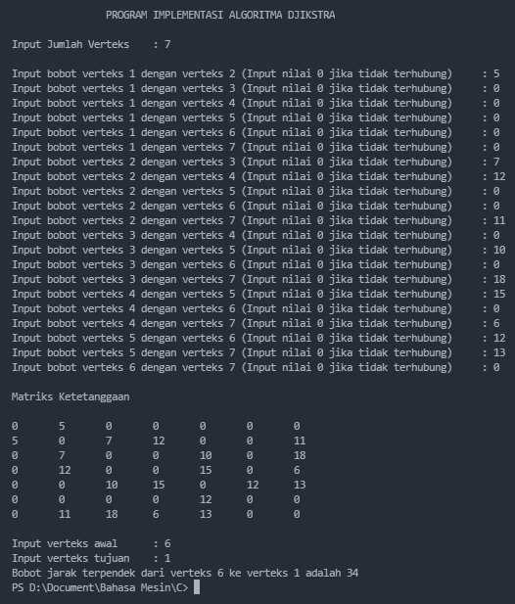Click the weight 15 for verteks 4 dengan verteks 5

tap(499, 294)
